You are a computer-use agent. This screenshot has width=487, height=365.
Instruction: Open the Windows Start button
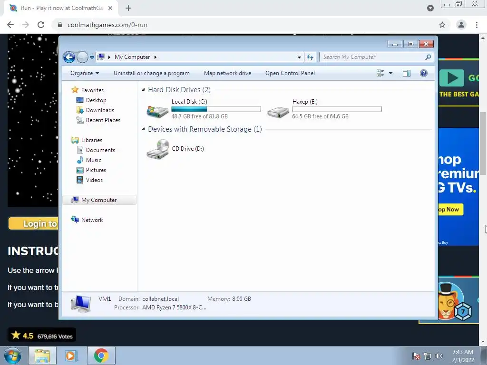point(12,355)
